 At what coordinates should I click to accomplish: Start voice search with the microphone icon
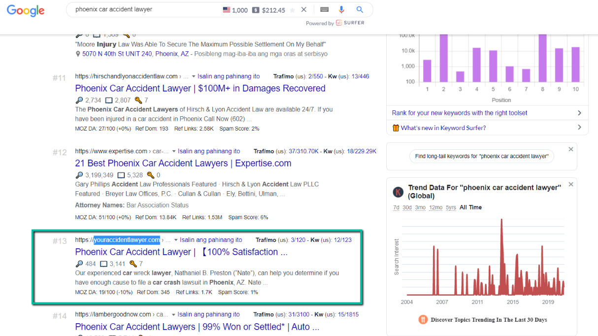click(341, 9)
